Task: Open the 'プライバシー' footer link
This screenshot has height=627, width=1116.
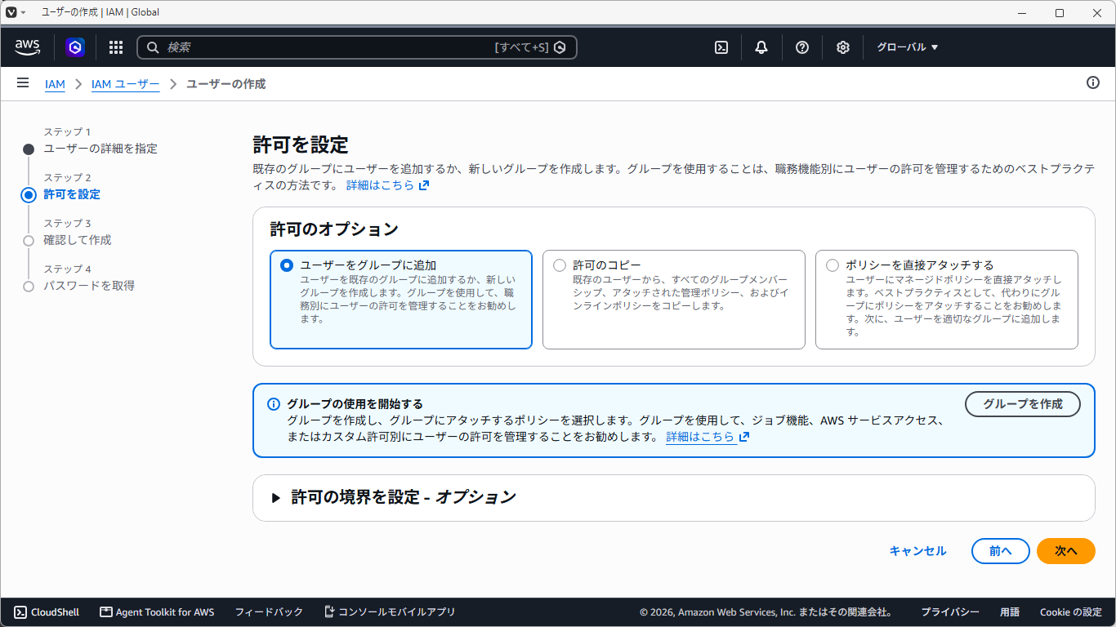Action: 950,612
